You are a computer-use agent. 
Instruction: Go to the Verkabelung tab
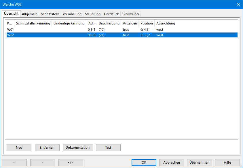click(x=72, y=14)
